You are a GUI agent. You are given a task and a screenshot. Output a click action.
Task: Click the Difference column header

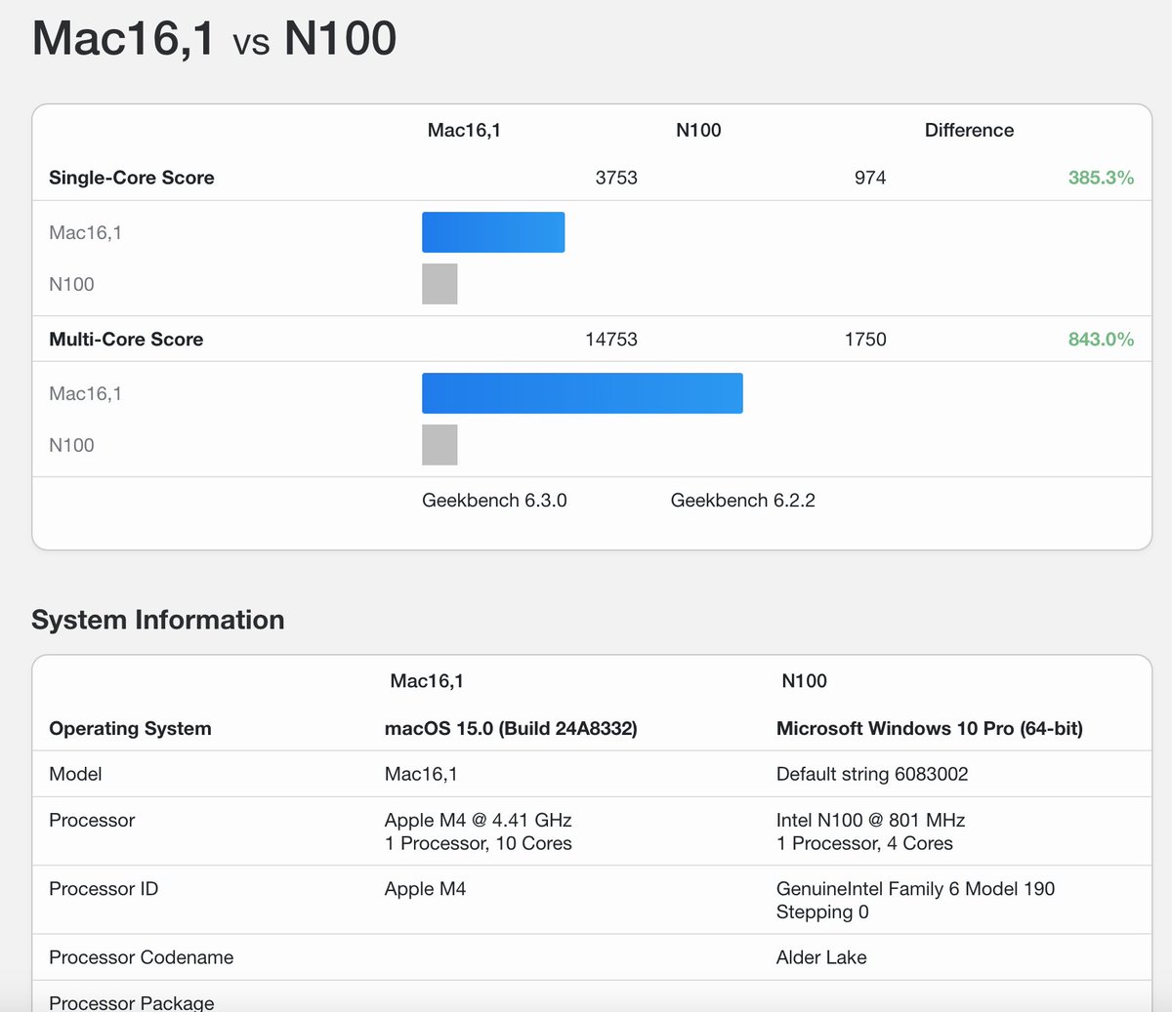pos(969,130)
